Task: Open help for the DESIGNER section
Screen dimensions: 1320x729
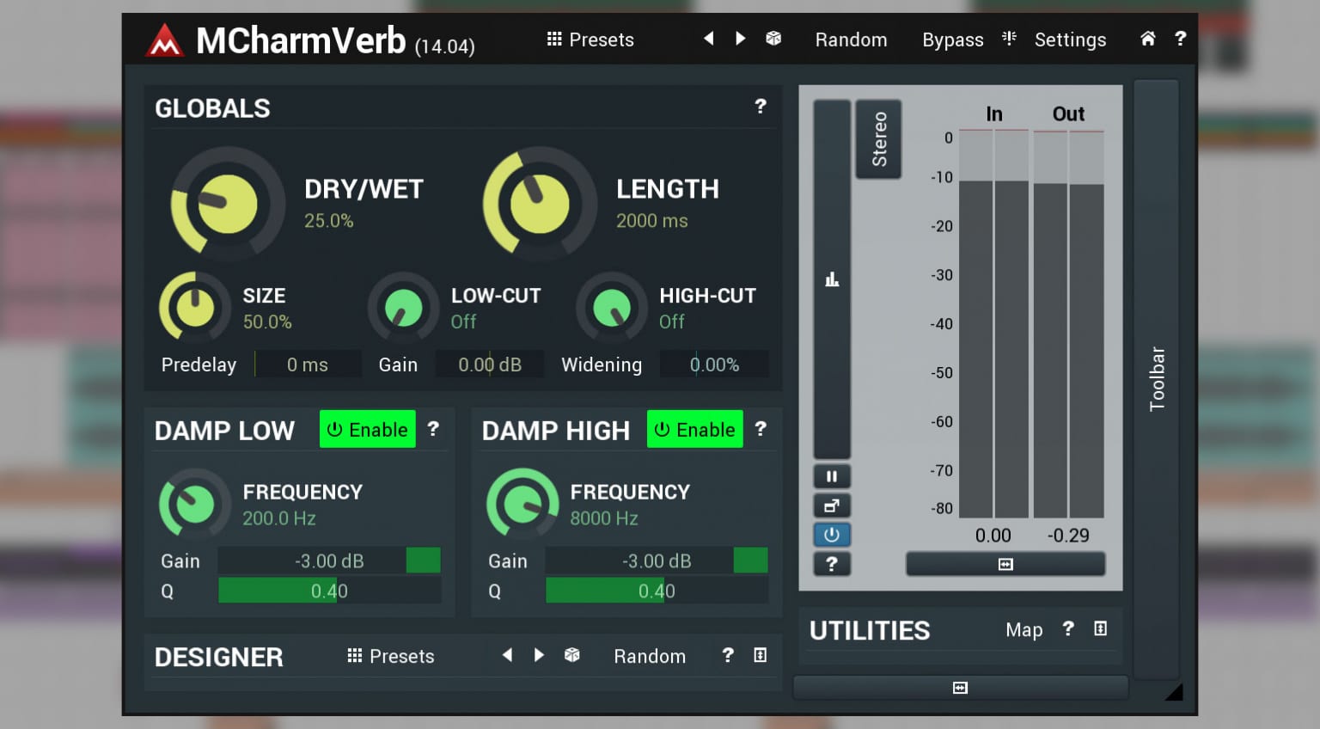Action: tap(728, 655)
